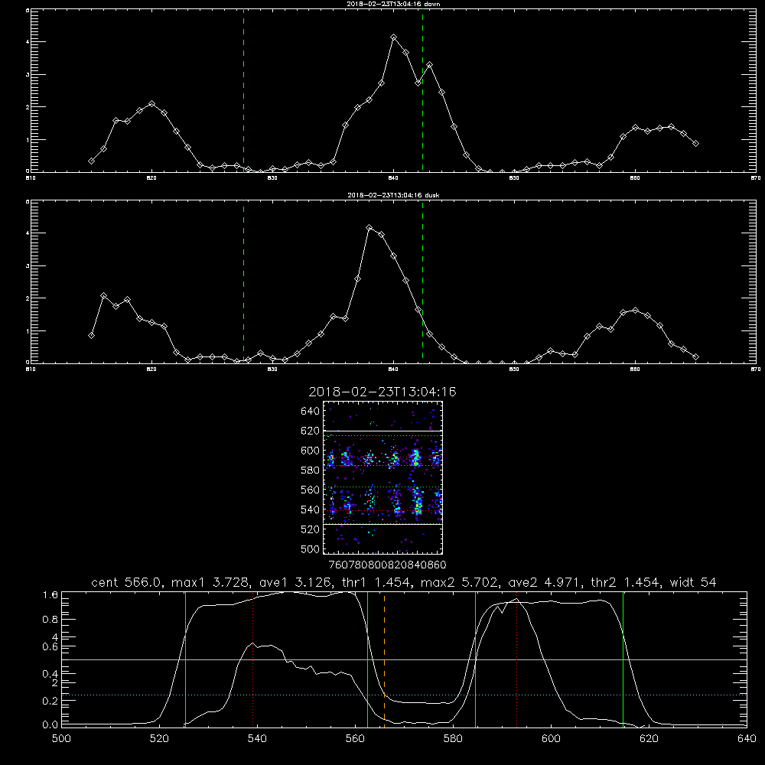The width and height of the screenshot is (765, 765).
Task: Click the large 2018-02-23T13:04:16 title above the image
Action: coord(382,392)
